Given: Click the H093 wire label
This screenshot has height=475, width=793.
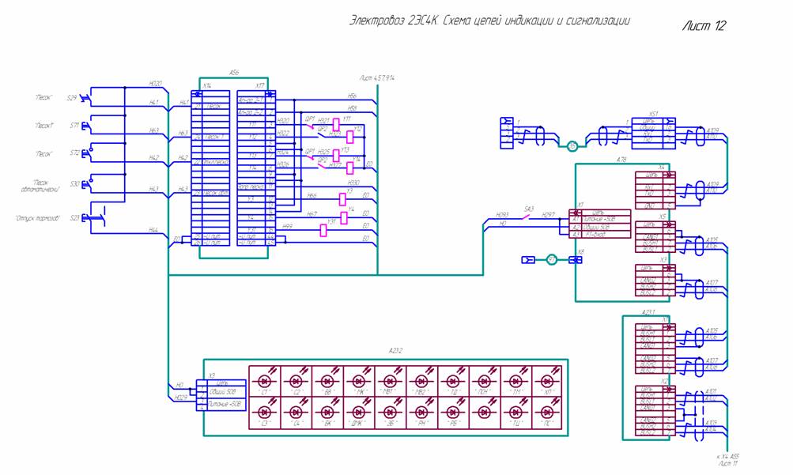Looking at the screenshot, I should pos(501,215).
